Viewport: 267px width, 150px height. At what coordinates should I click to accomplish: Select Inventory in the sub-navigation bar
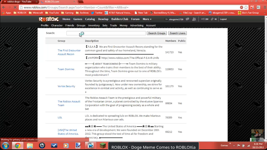click(94, 25)
